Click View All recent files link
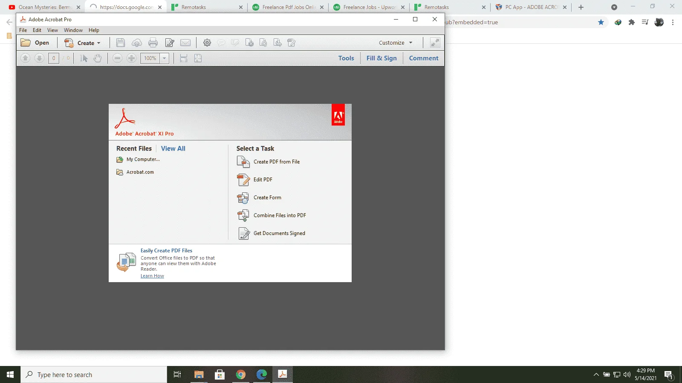Screen dimensions: 682x383 tap(173, 149)
